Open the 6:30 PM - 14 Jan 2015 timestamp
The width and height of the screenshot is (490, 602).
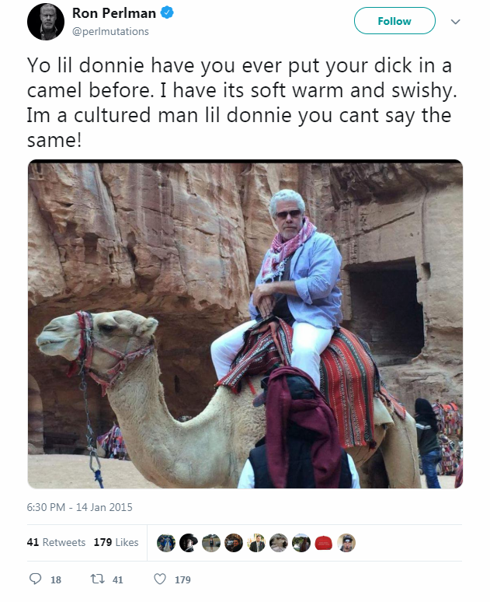click(80, 507)
